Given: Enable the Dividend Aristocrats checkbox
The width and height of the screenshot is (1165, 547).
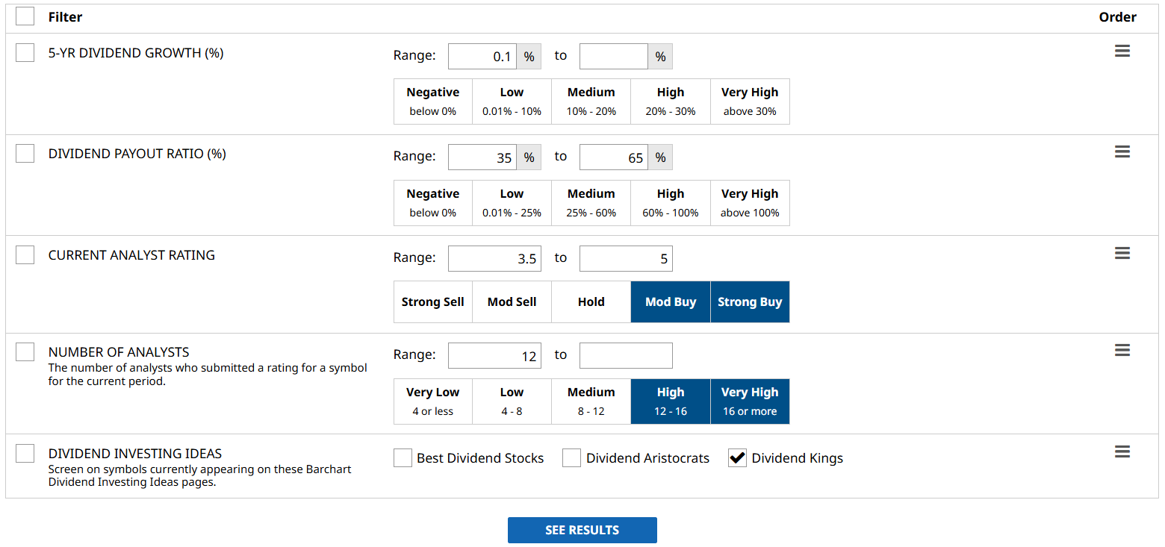Looking at the screenshot, I should coord(571,458).
